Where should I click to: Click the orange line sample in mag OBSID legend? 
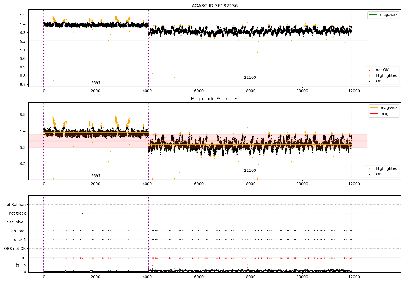[374, 108]
